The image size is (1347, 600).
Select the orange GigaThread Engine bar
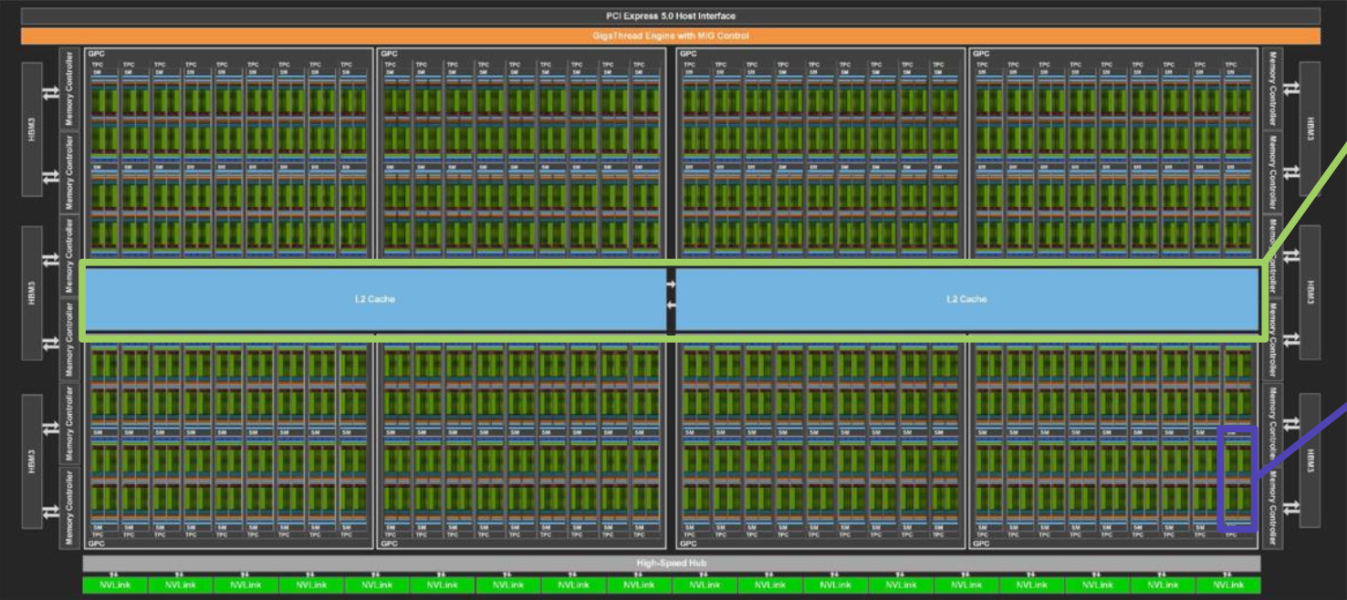click(670, 36)
